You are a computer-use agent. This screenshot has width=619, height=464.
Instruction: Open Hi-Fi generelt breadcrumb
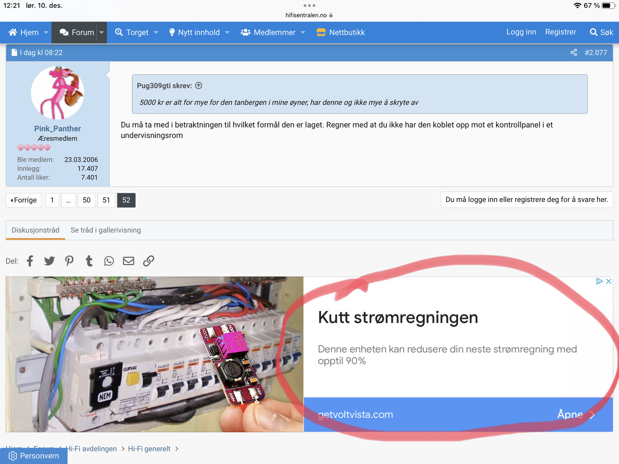[x=149, y=449]
